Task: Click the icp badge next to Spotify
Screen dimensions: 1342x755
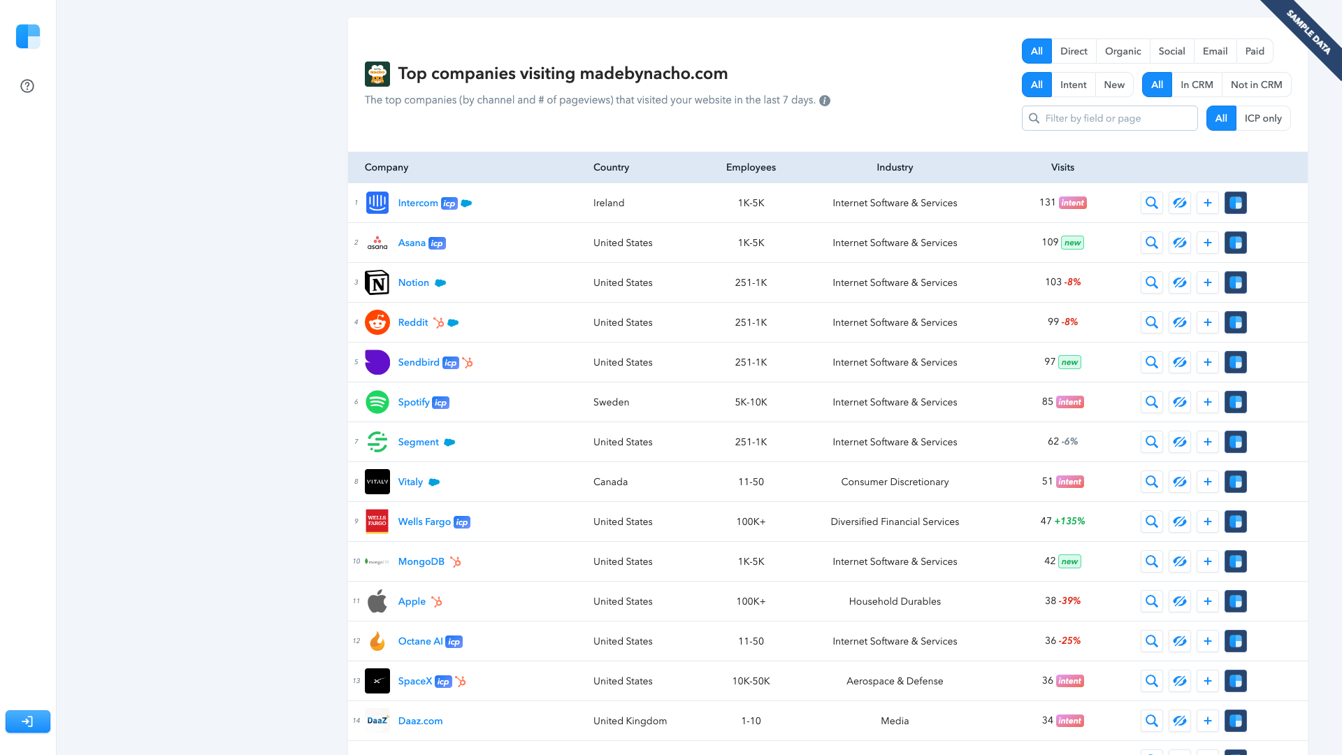Action: pyautogui.click(x=440, y=403)
